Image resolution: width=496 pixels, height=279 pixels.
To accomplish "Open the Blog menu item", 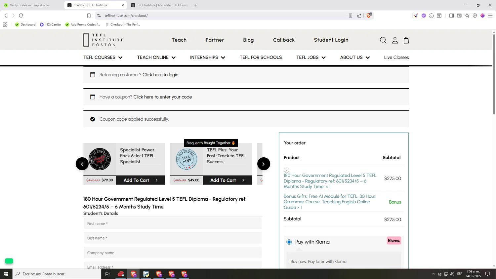I will click(x=248, y=40).
